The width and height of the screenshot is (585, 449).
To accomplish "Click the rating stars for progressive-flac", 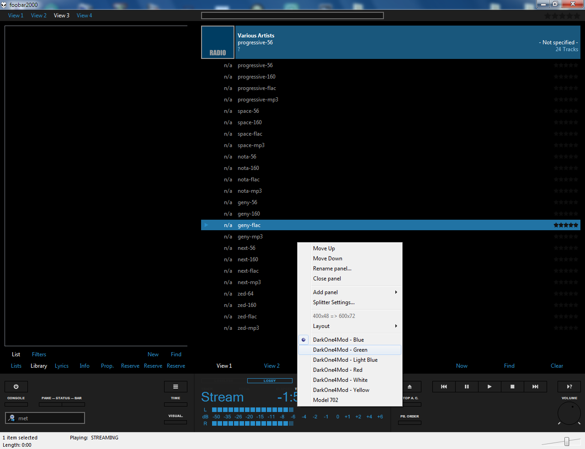I will [566, 88].
